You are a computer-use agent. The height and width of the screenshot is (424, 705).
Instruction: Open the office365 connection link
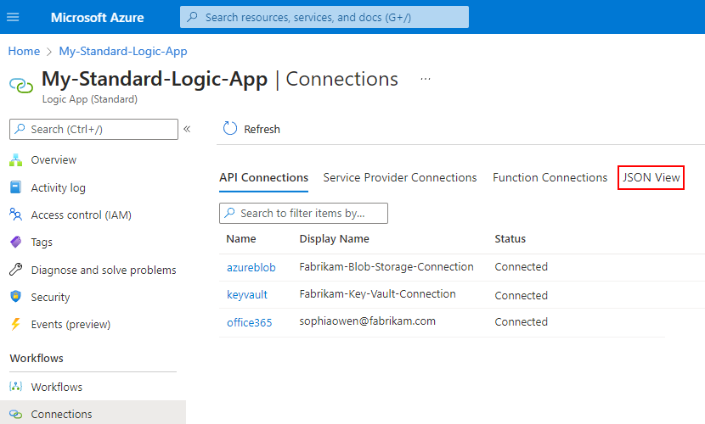(x=249, y=322)
